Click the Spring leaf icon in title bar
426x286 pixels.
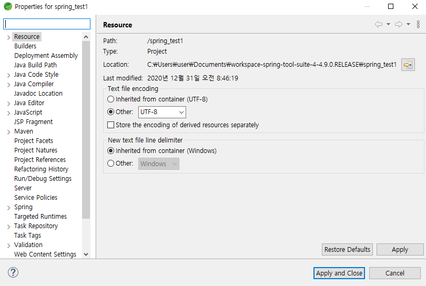click(8, 6)
